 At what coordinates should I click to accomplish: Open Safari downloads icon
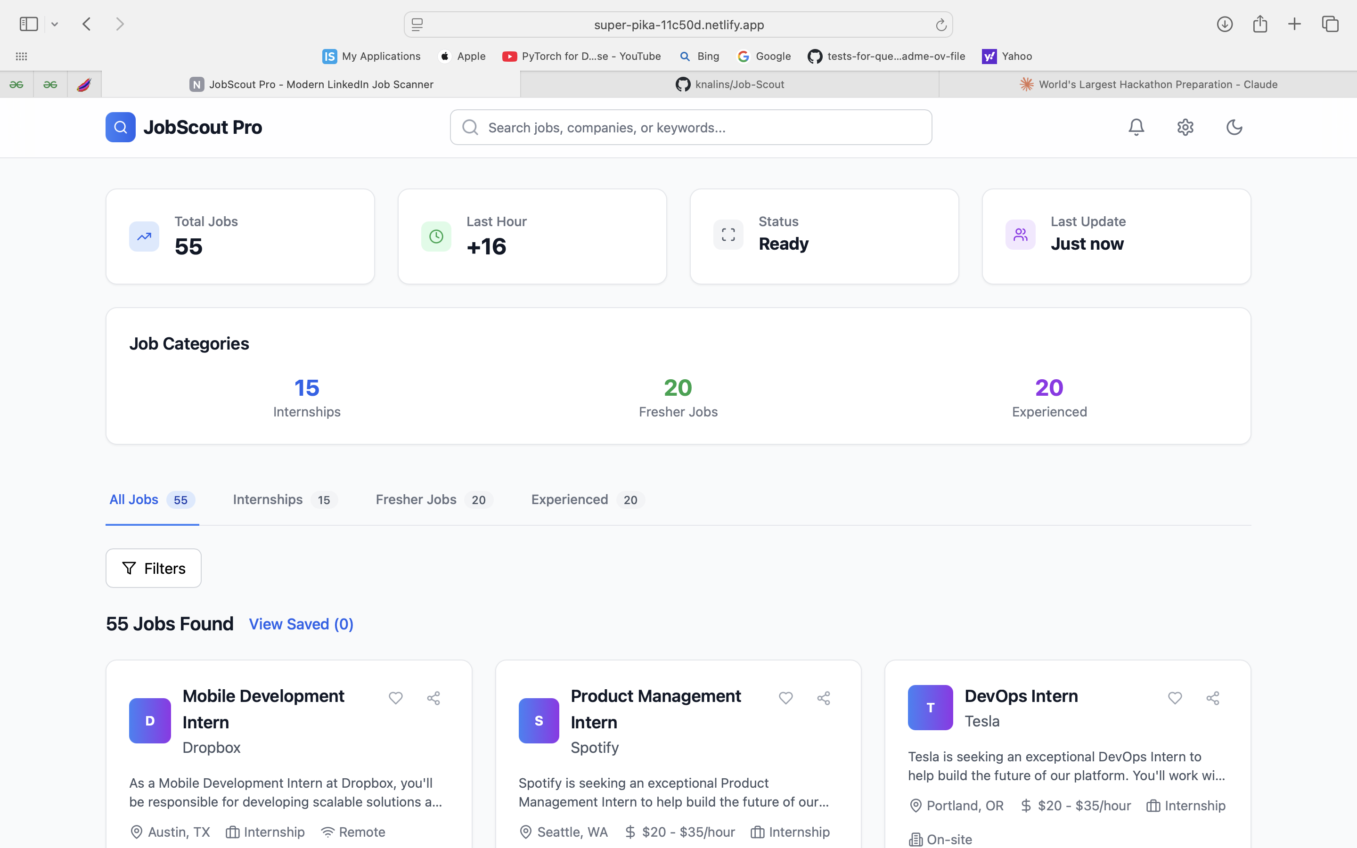1225,24
